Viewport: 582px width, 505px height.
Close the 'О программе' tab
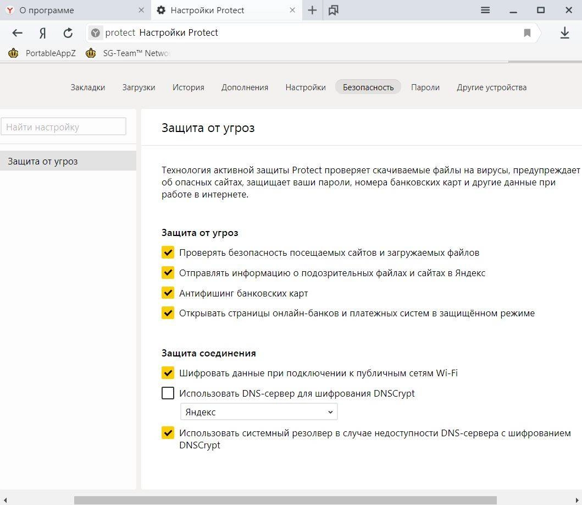click(x=141, y=10)
